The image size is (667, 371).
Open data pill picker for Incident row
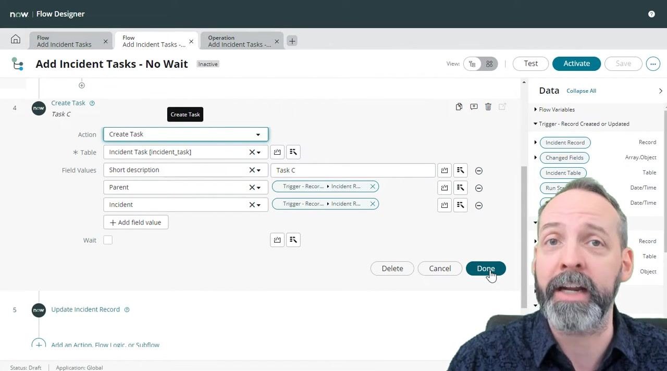click(461, 205)
